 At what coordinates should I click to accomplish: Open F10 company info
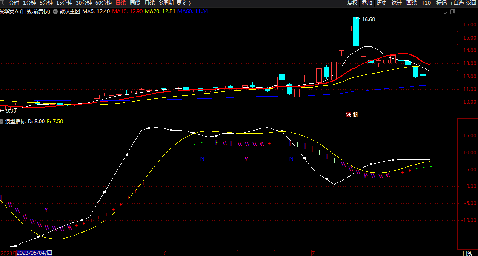(426, 3)
